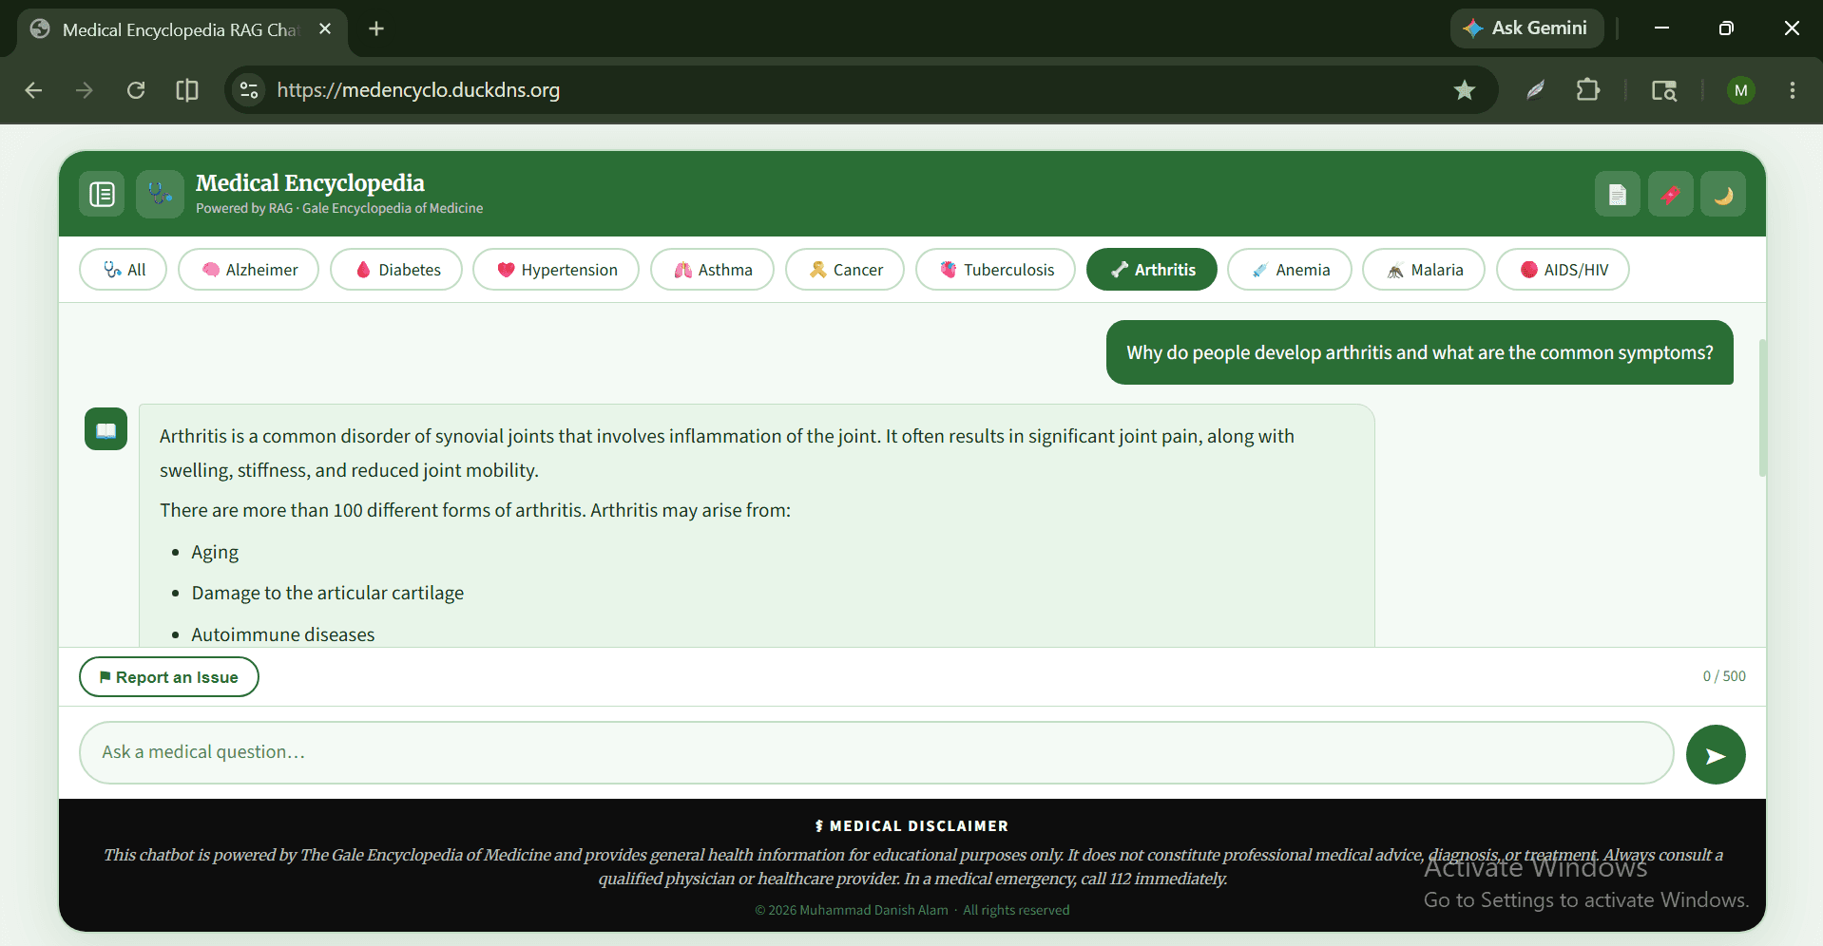Open the document icon in header
The width and height of the screenshot is (1823, 946).
point(1617,195)
